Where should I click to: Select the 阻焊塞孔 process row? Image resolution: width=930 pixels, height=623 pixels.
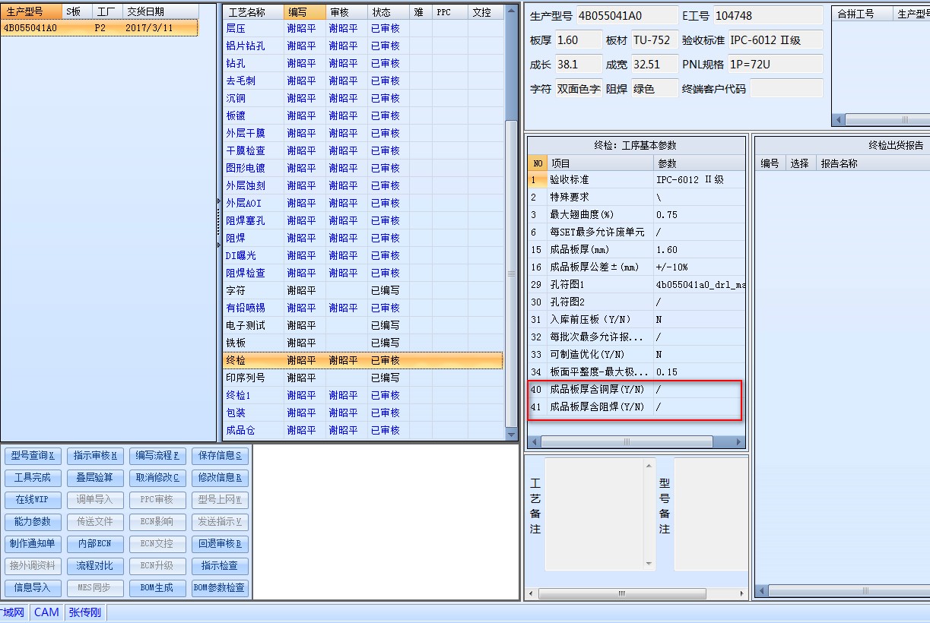(x=363, y=220)
